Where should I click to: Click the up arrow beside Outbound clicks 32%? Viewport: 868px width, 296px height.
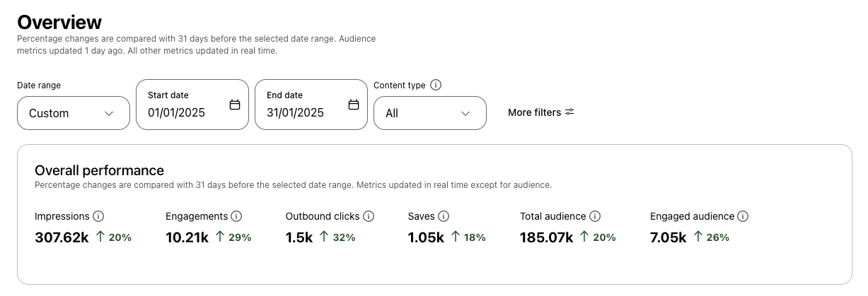(x=324, y=237)
